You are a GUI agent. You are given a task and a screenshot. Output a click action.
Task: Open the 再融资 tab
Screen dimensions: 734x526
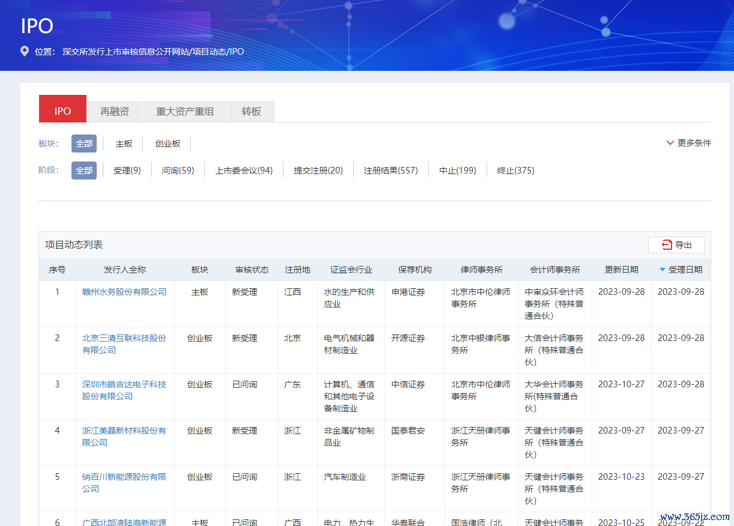coord(115,112)
